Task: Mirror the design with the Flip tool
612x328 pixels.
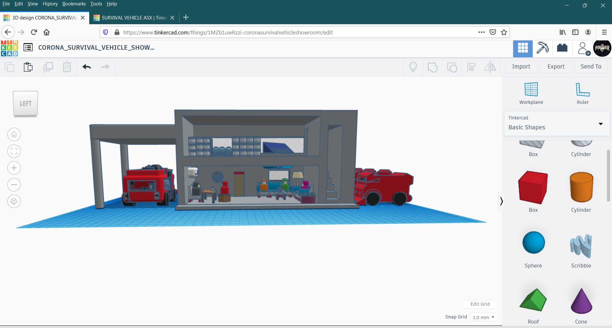Action: click(490, 67)
